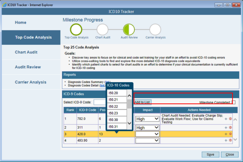This screenshot has height=162, width=243.
Task: Select Top Code Analysis sidebar item
Action: click(x=31, y=37)
